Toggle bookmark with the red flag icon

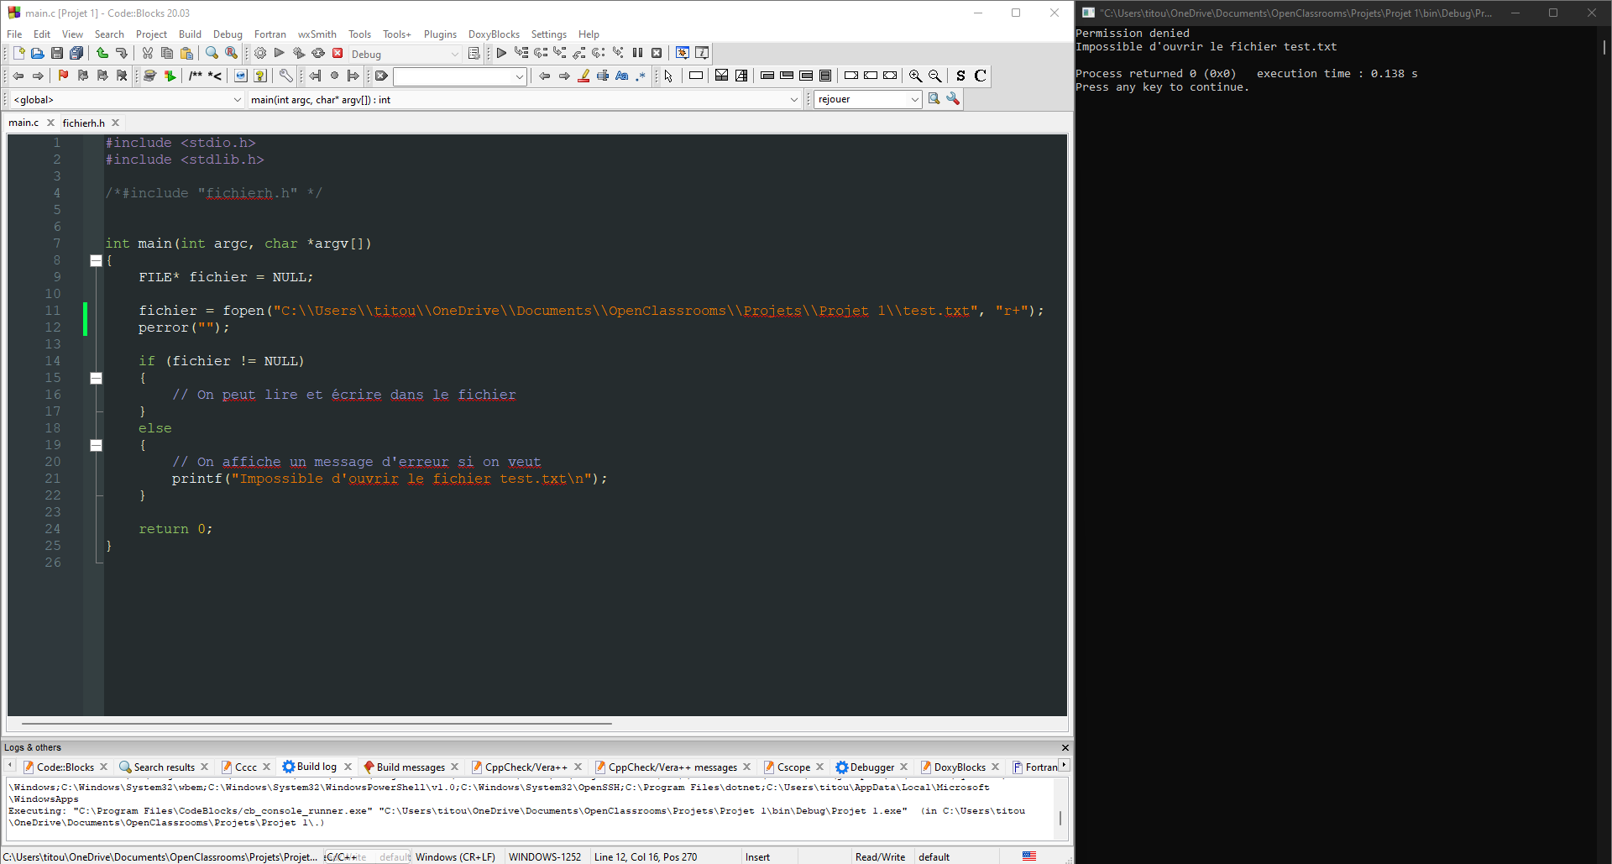pyautogui.click(x=63, y=76)
